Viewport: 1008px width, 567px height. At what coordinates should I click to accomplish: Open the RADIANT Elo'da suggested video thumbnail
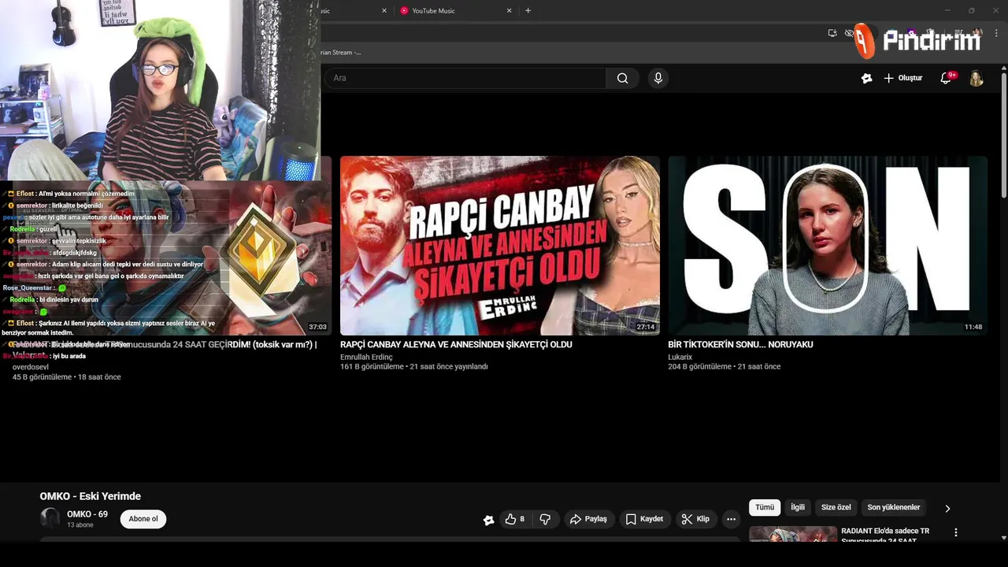(x=793, y=534)
